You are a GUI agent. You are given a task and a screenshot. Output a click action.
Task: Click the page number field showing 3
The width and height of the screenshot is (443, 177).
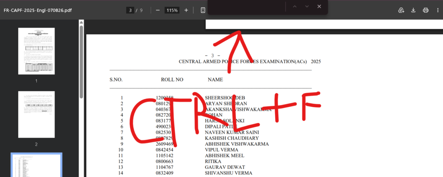coord(130,10)
